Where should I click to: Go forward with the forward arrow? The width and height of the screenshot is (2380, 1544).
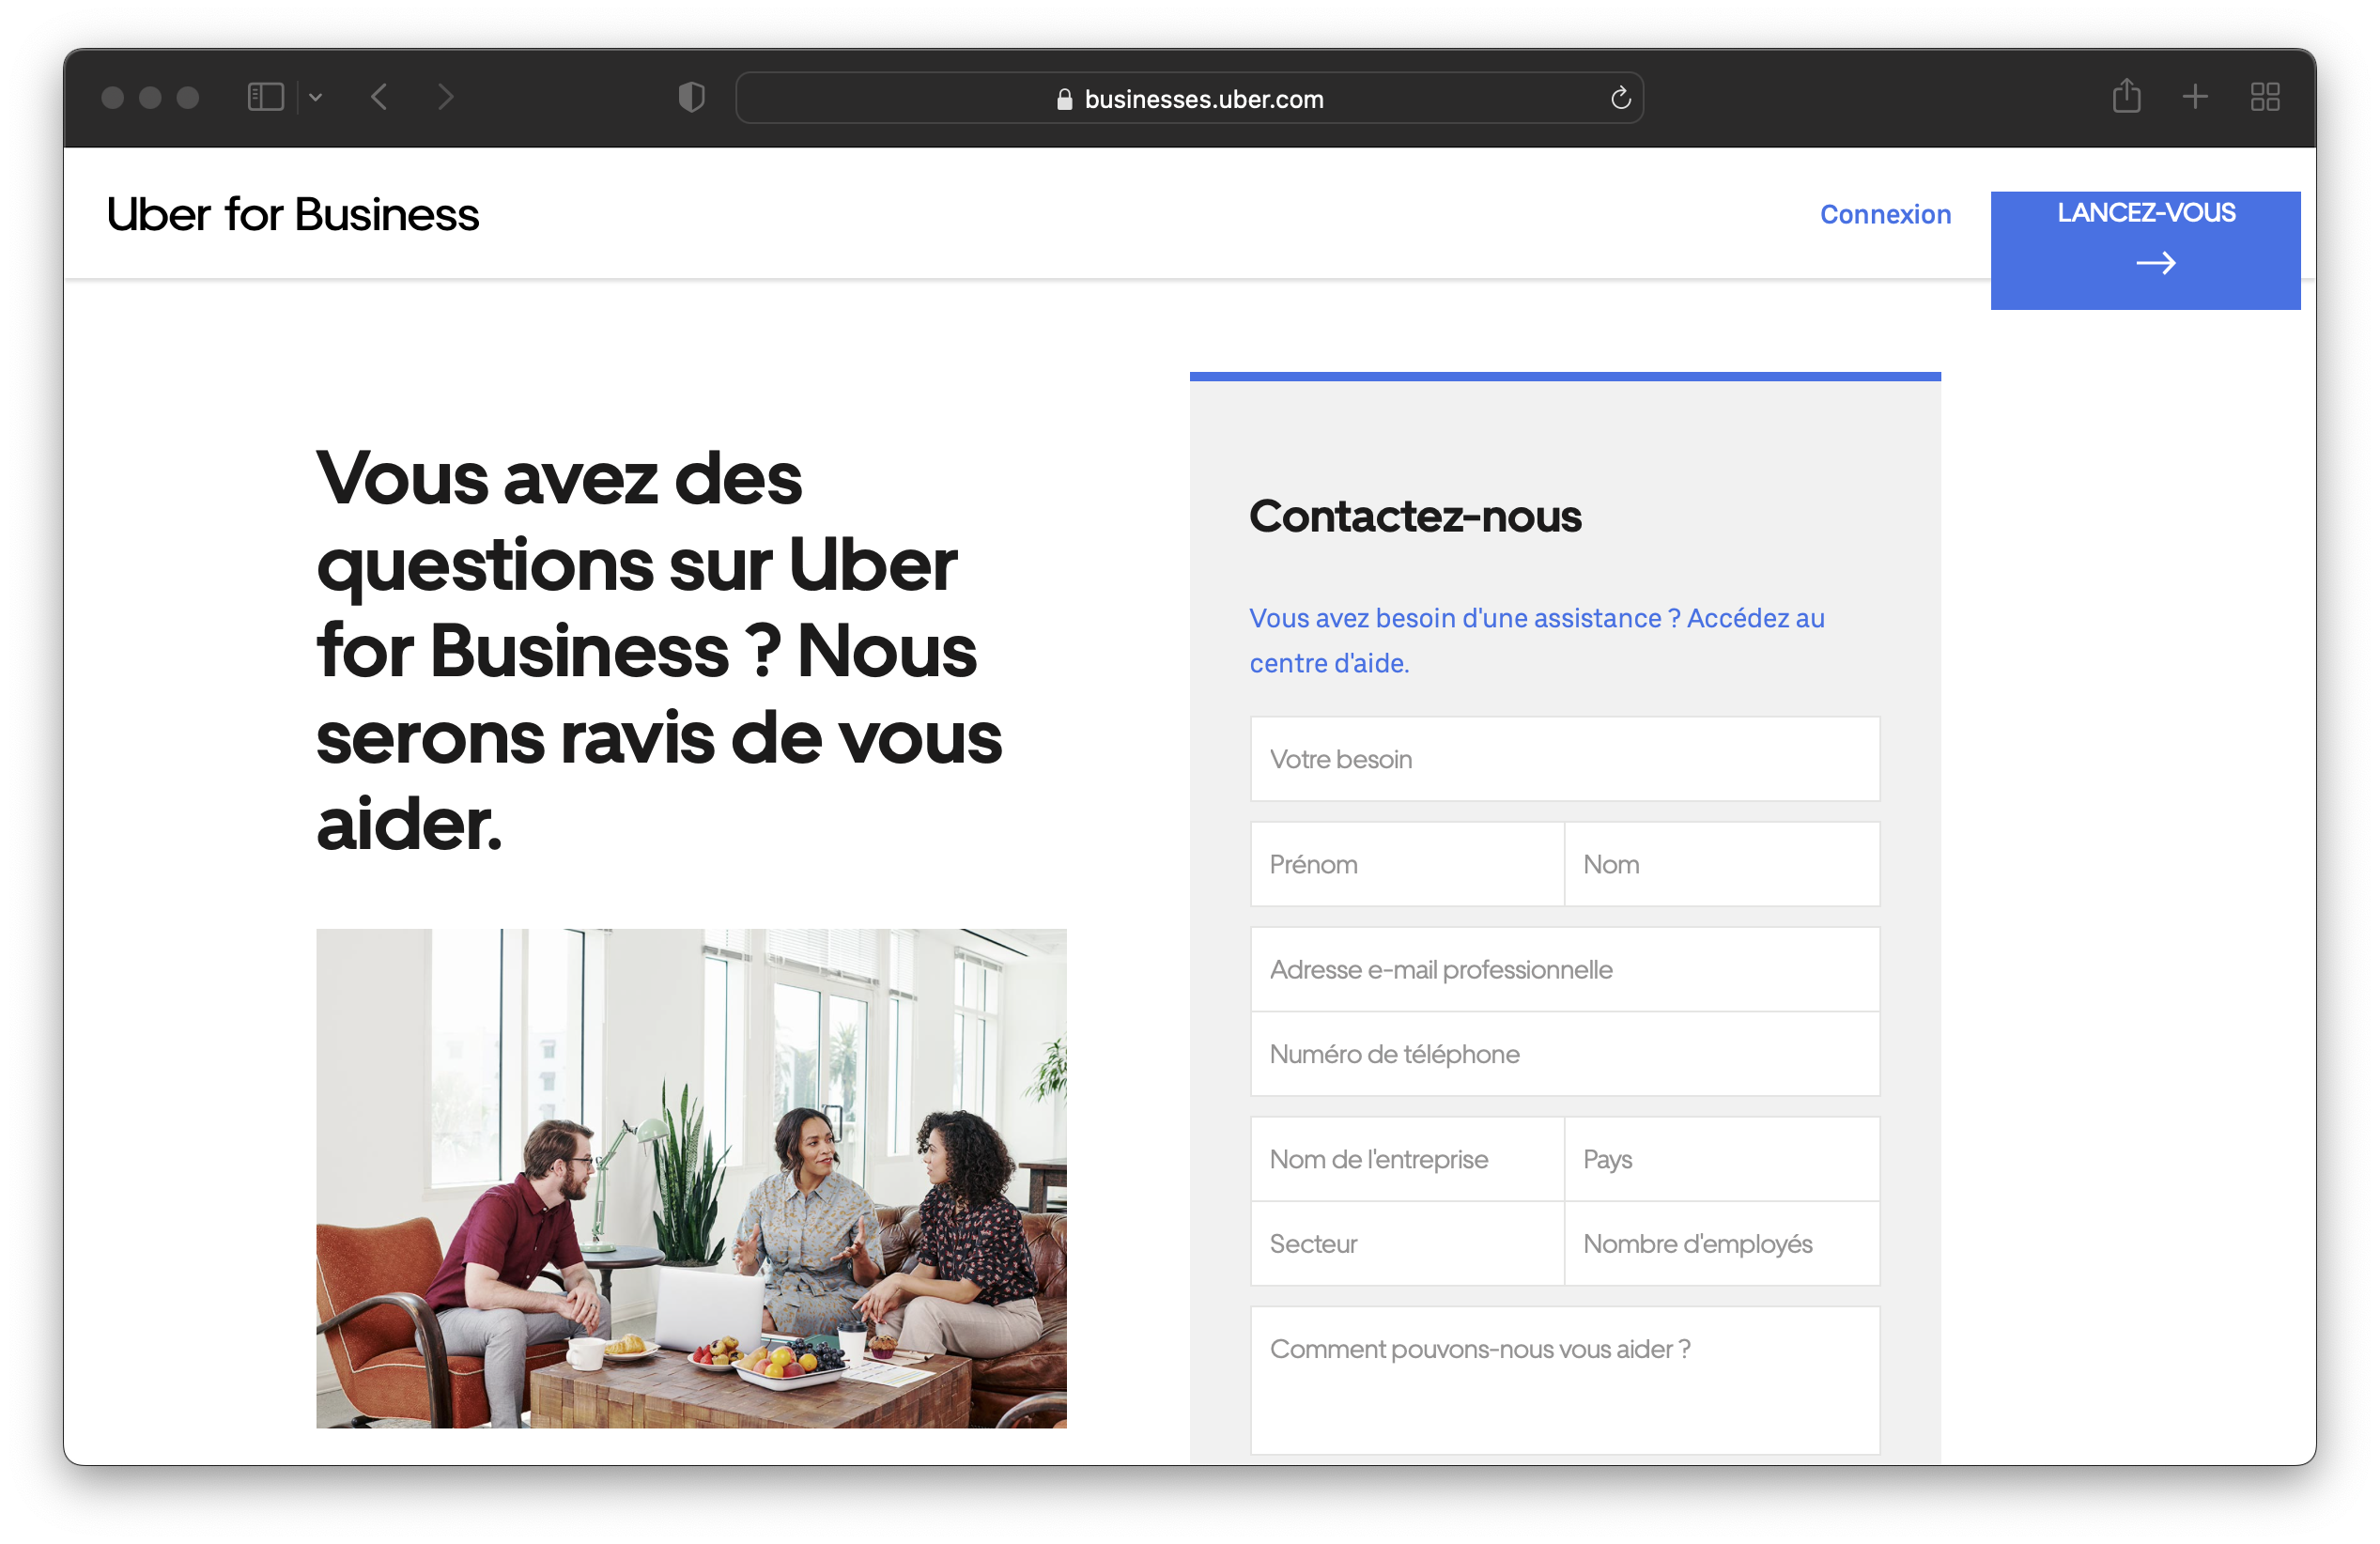pos(446,97)
